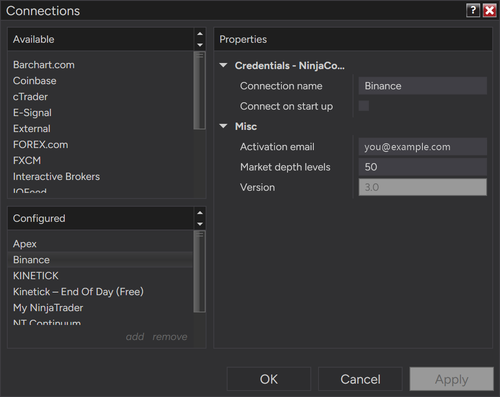Click the Available panel header
The image size is (500, 397).
(101, 39)
